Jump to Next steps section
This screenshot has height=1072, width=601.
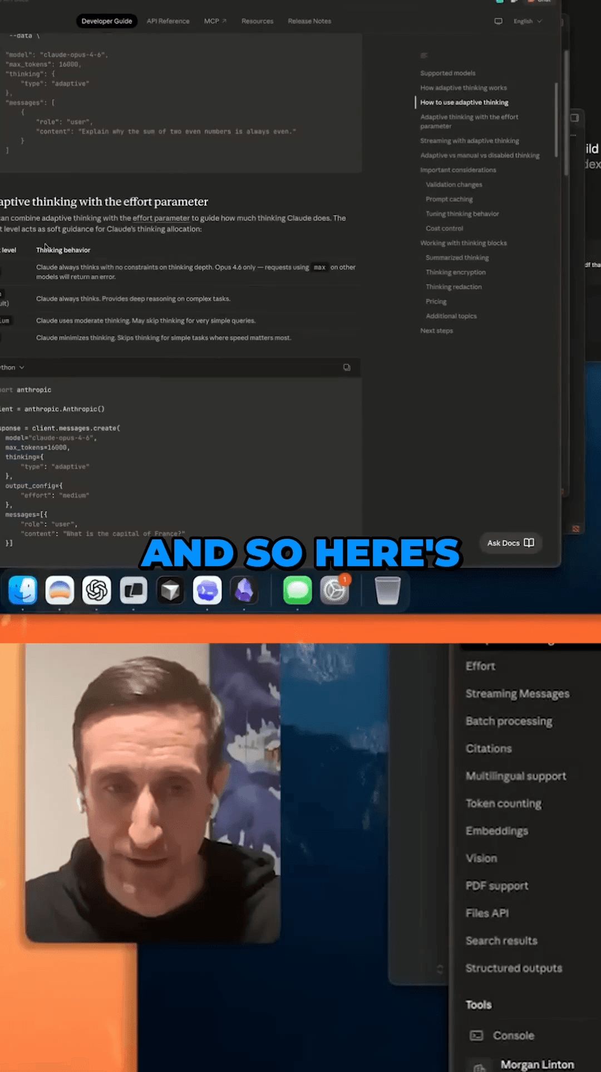point(437,330)
